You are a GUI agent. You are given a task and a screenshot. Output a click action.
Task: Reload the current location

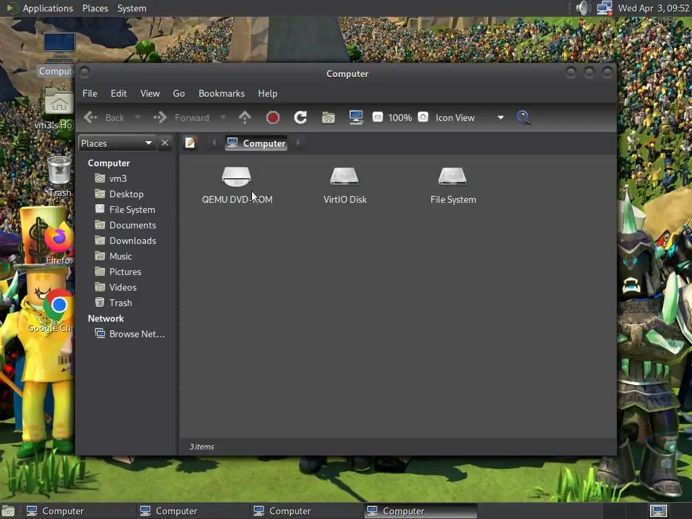click(301, 118)
